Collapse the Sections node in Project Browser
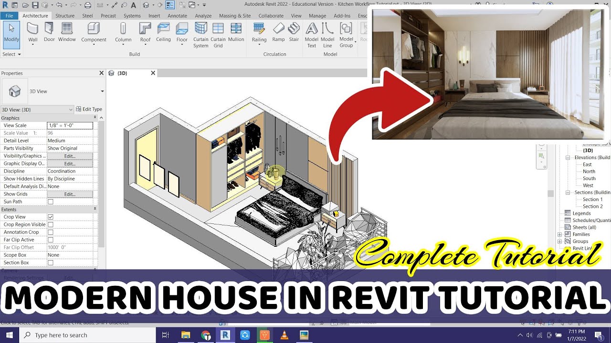 coord(568,192)
